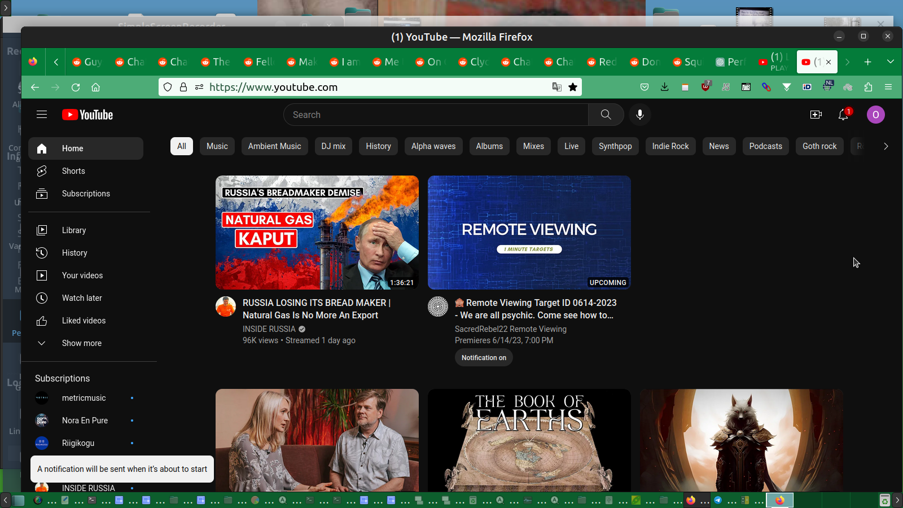This screenshot has height=508, width=903.
Task: Open the NL globe extension icon
Action: point(827,86)
